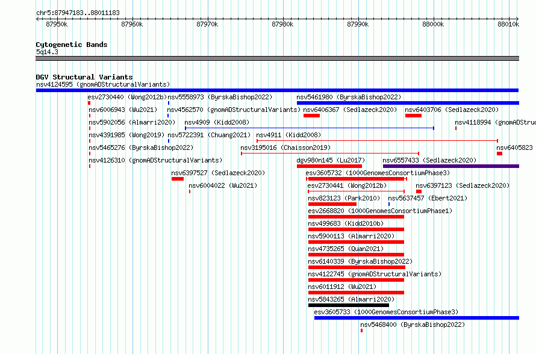
Task: Click the nsv6405823 variant label
Action: click(x=514, y=147)
